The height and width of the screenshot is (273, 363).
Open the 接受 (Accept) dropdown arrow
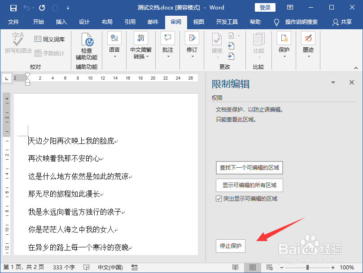218,58
